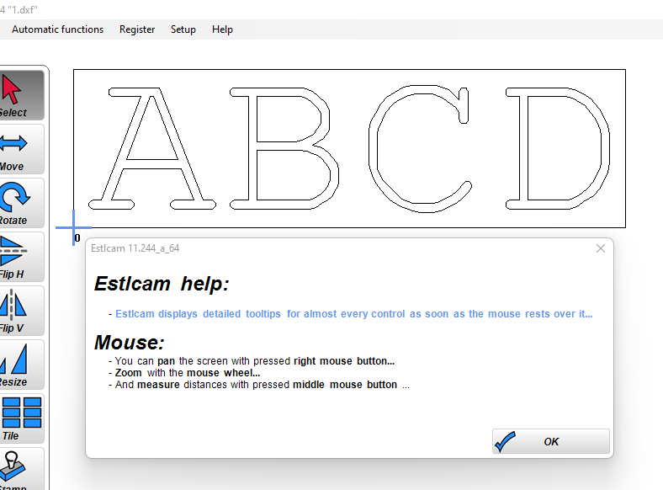Close the Estlcam help dialog
663x490 pixels.
pyautogui.click(x=601, y=248)
